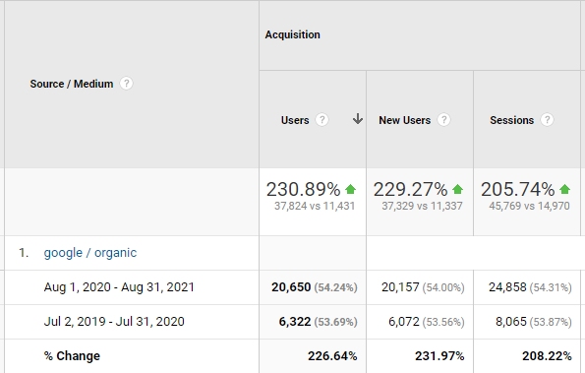
Task: Click the 208.22% sessions change value
Action: (547, 356)
